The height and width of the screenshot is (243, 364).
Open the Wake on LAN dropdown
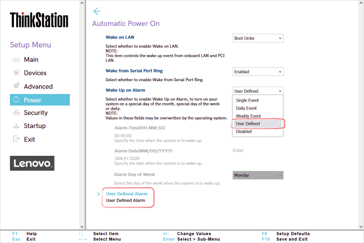tap(258, 38)
